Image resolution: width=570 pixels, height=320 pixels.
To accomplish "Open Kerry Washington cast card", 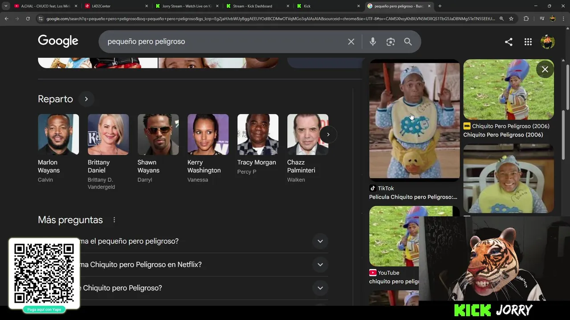I will 208,148.
